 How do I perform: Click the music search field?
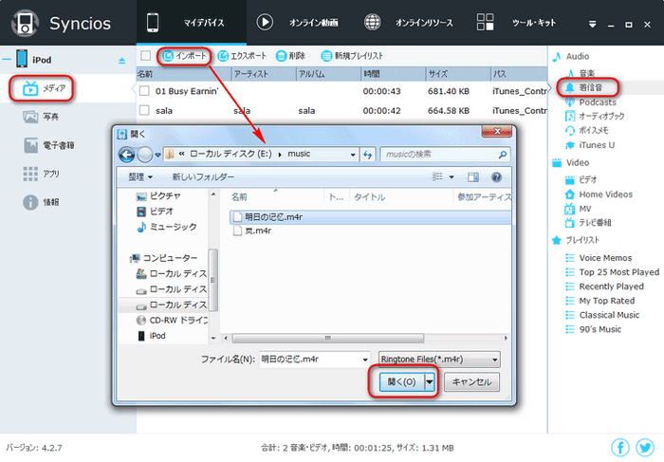tap(445, 155)
